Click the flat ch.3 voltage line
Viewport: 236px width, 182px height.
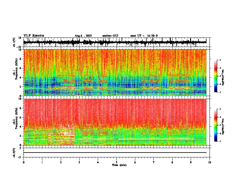click(115, 153)
